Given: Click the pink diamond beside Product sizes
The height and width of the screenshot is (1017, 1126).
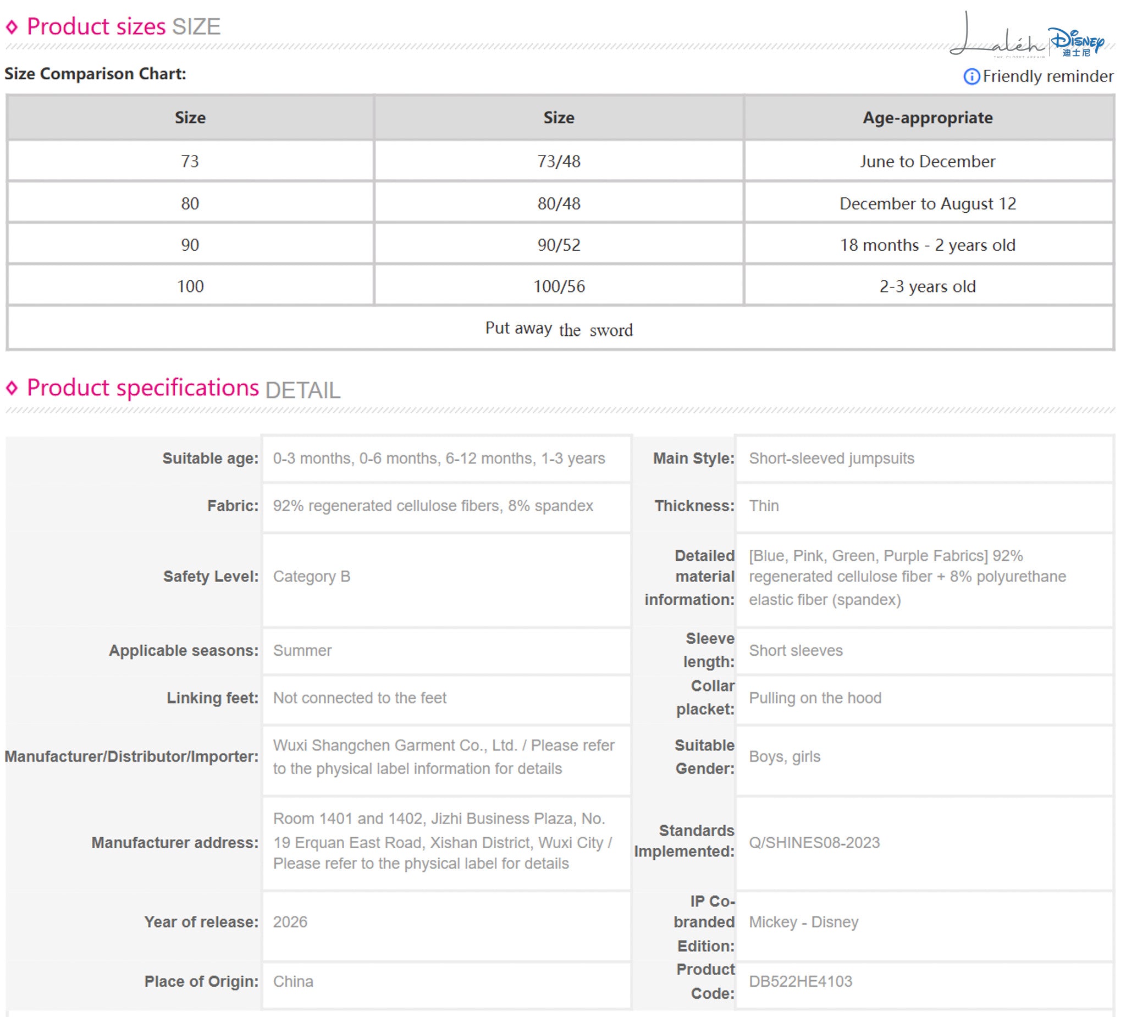Looking at the screenshot, I should coord(12,26).
